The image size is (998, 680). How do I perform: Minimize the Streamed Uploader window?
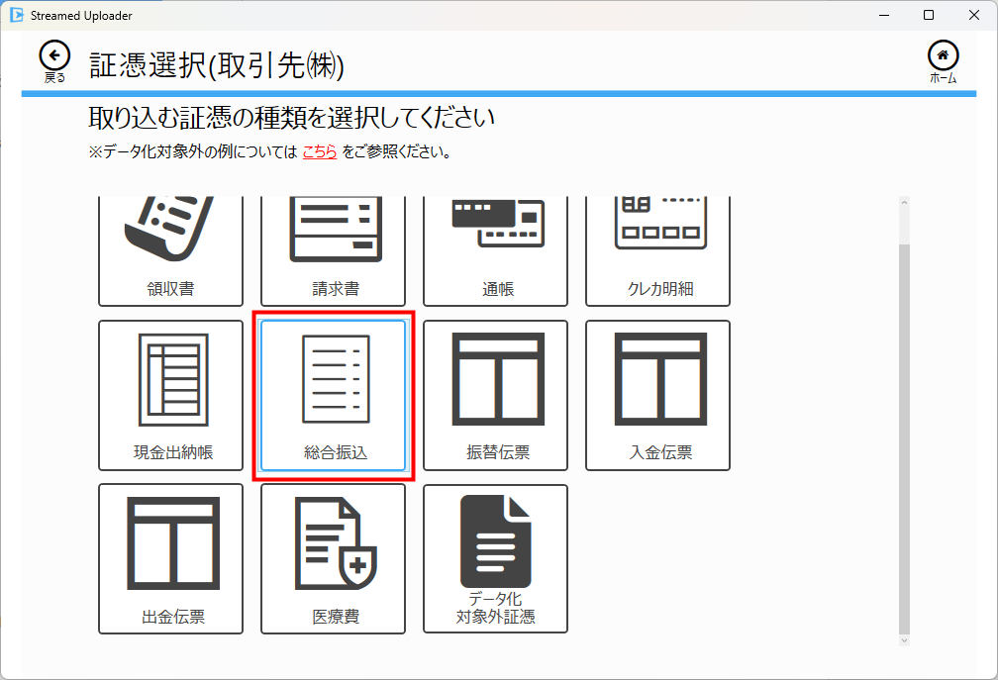[882, 15]
